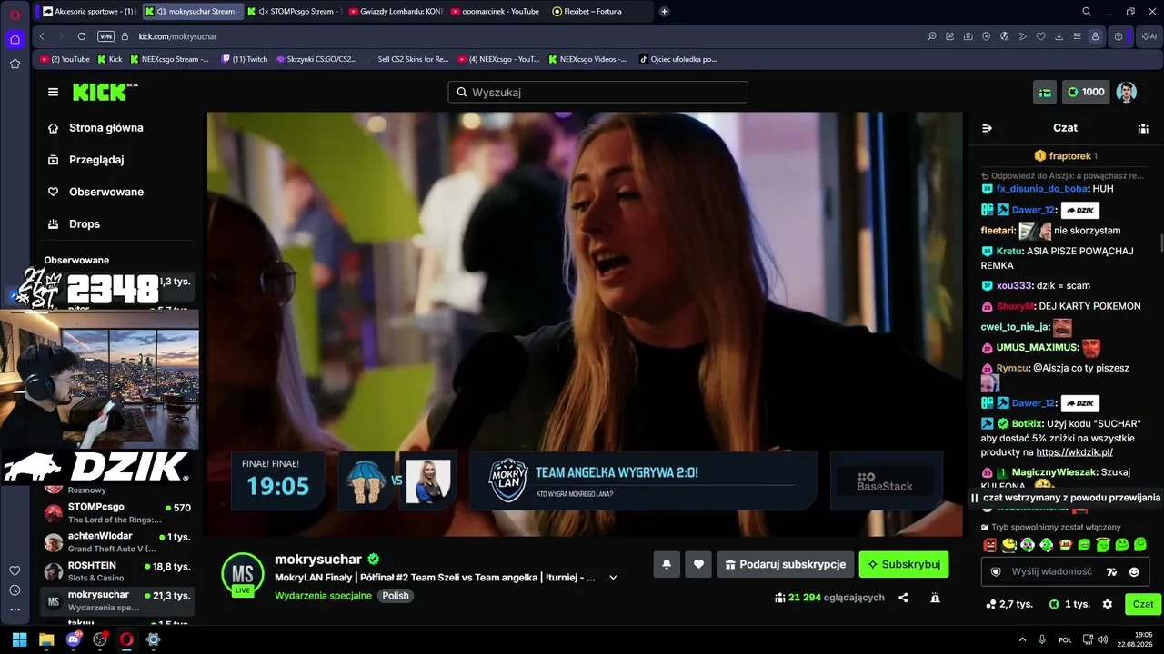Open the chat translation icon in message box
This screenshot has width=1164, height=654.
coord(1110,571)
